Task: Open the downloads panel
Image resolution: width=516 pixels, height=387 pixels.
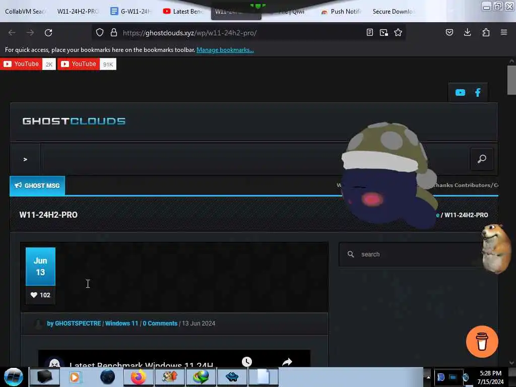Action: click(467, 32)
